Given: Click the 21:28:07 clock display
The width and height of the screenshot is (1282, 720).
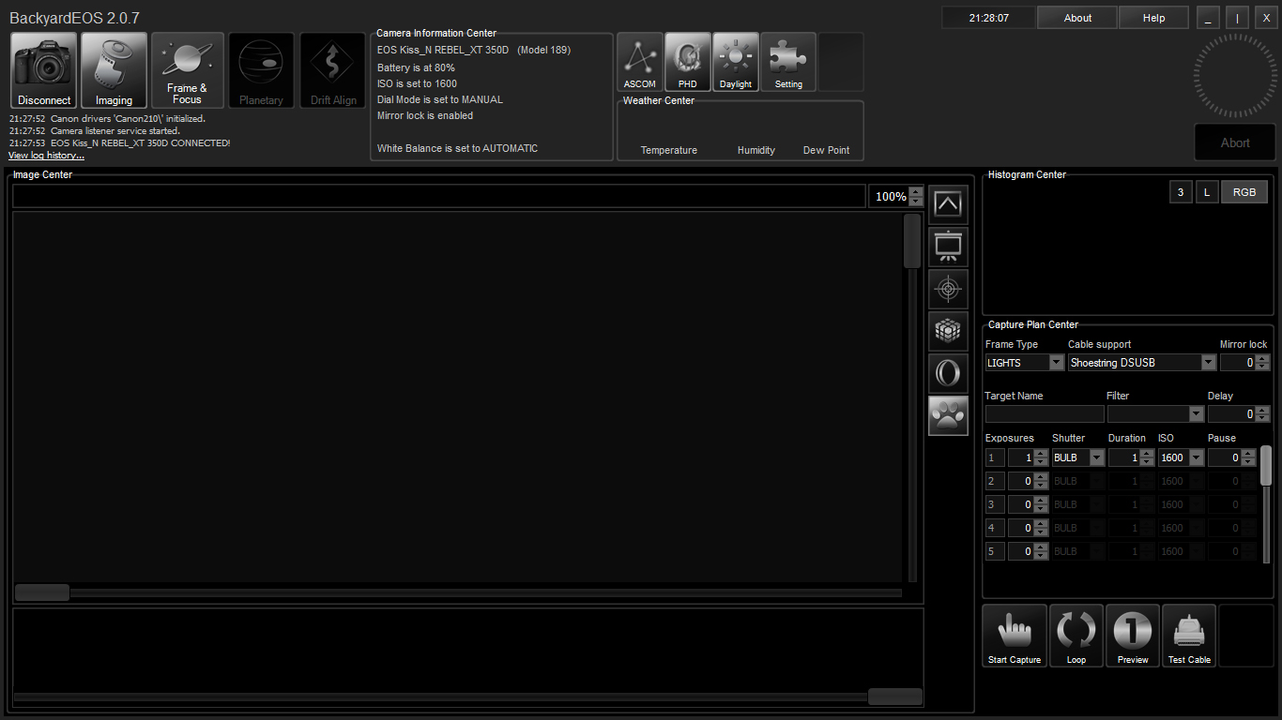Looking at the screenshot, I should 989,18.
